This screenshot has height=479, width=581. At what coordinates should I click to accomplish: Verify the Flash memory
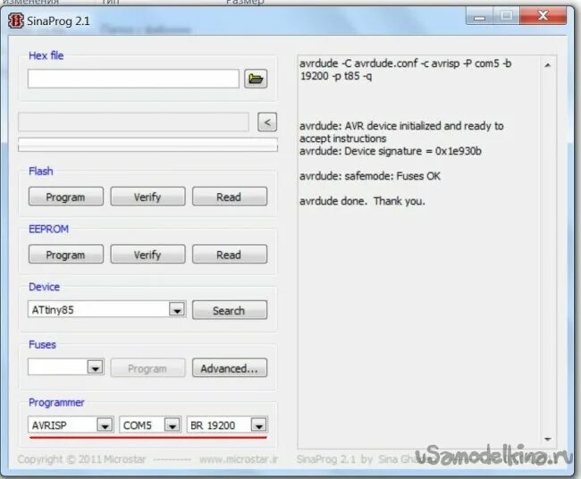147,197
